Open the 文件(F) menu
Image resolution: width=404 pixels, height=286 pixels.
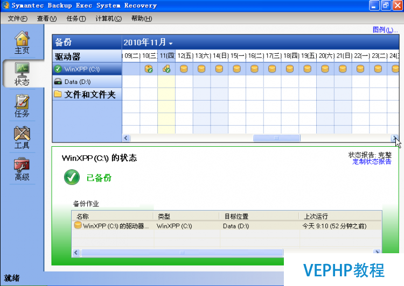tap(18, 18)
